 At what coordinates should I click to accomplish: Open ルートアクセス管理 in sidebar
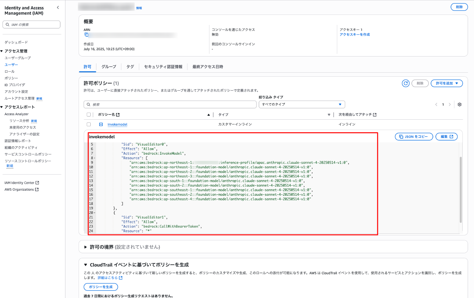coord(20,98)
